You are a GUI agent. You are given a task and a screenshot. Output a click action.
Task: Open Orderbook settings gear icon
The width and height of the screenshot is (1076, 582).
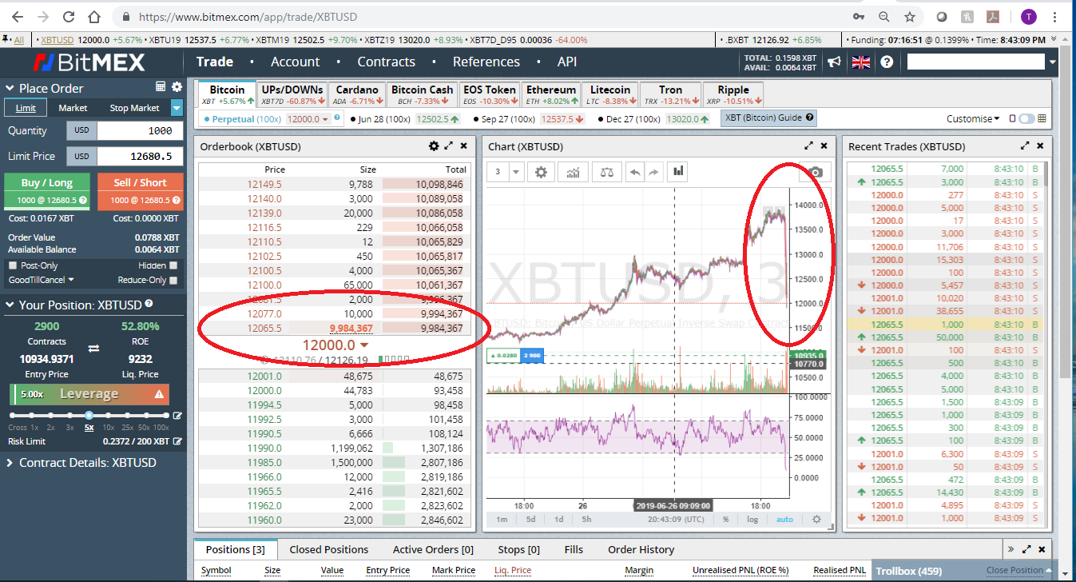click(434, 146)
